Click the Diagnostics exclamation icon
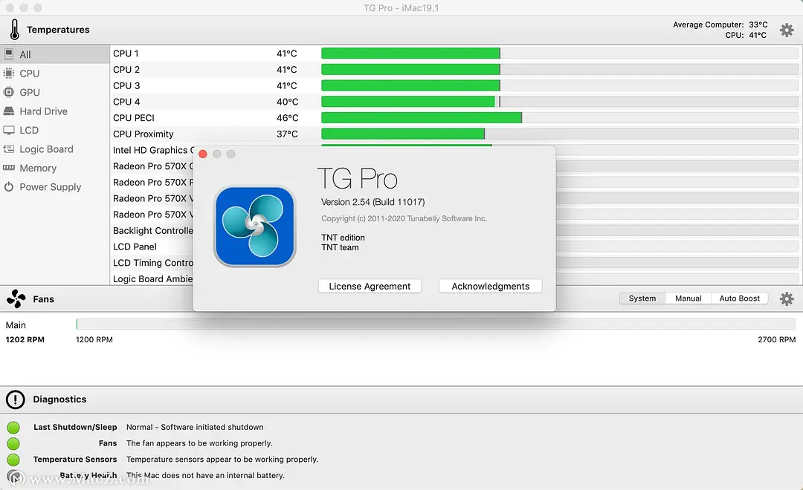 [x=16, y=399]
